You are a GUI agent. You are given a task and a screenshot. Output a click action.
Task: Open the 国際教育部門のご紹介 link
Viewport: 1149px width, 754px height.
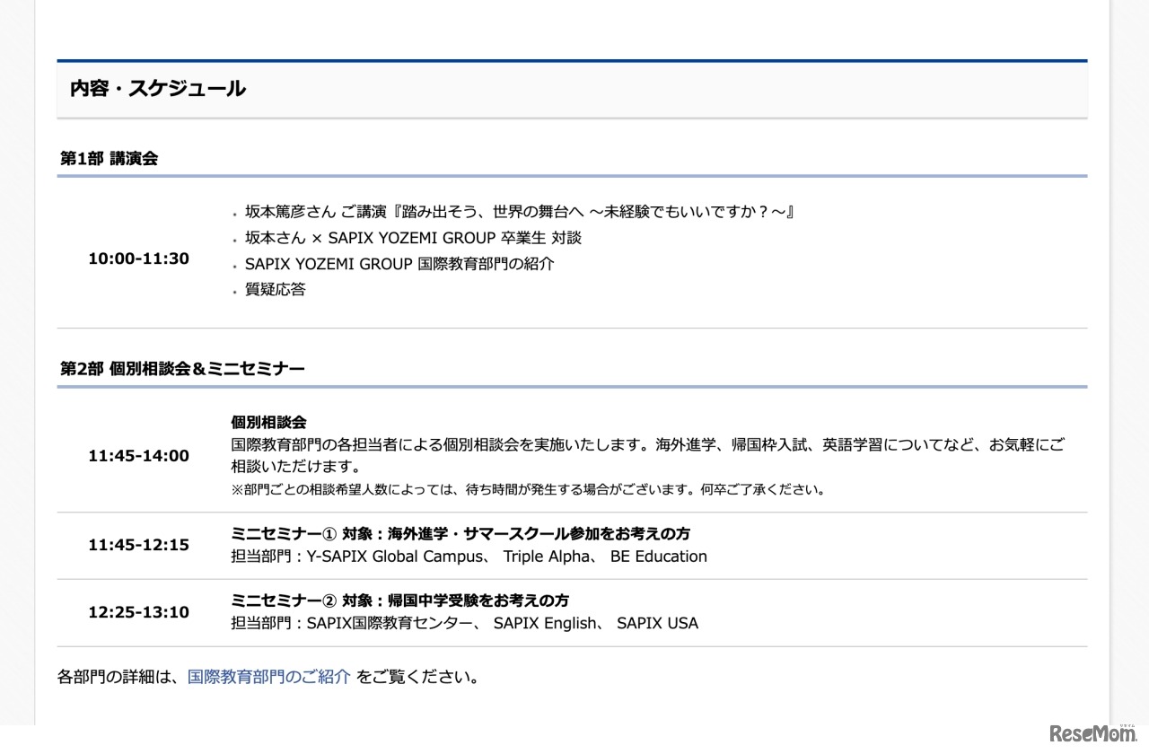click(x=268, y=677)
